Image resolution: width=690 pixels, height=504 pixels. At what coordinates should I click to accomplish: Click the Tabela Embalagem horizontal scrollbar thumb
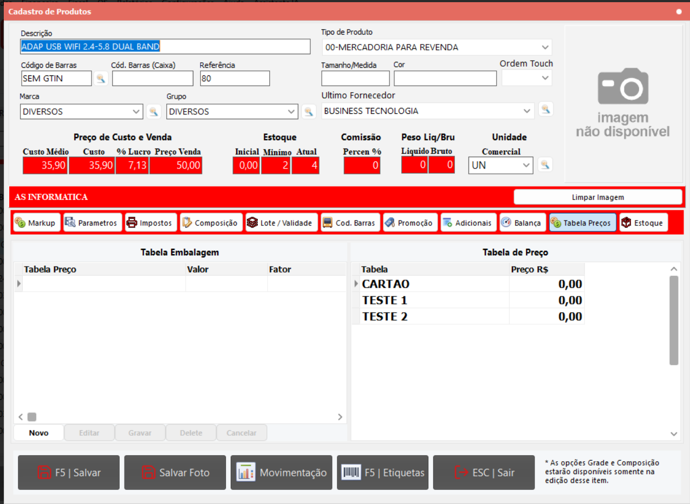pos(32,417)
